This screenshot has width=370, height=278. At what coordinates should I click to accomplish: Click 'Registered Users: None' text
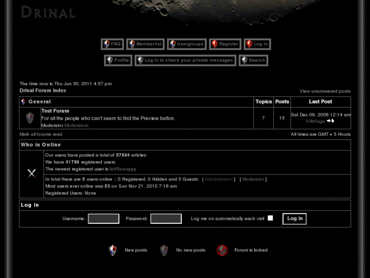click(x=71, y=193)
